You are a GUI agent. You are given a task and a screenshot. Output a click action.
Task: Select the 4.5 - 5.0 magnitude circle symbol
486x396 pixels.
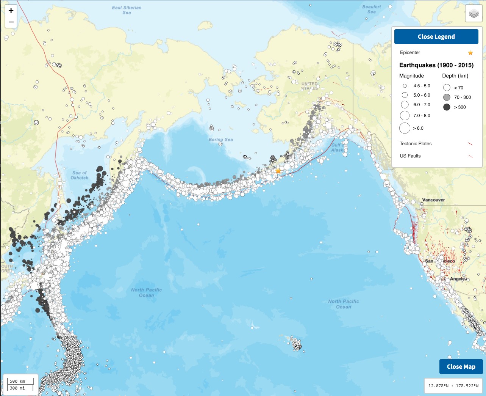[405, 86]
